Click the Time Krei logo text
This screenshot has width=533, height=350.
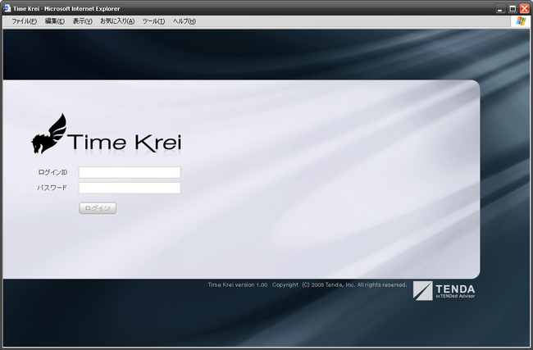pyautogui.click(x=125, y=142)
